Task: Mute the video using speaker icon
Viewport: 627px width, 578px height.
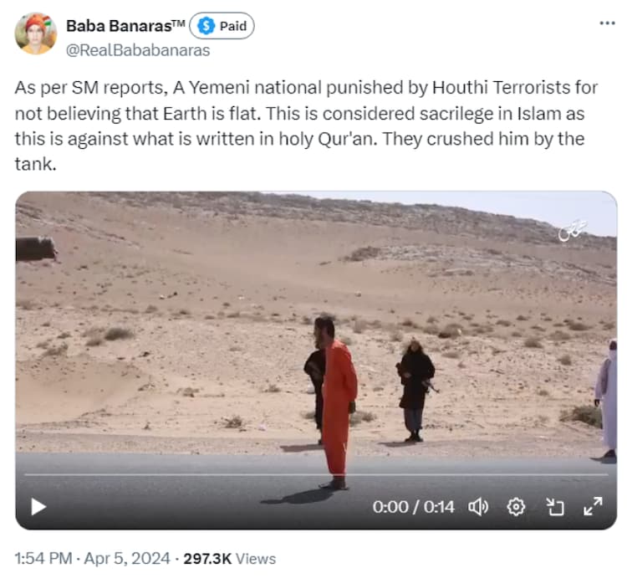Action: pyautogui.click(x=478, y=507)
